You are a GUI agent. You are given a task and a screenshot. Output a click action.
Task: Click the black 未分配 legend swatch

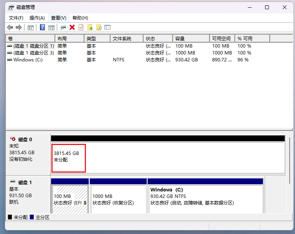[10, 217]
